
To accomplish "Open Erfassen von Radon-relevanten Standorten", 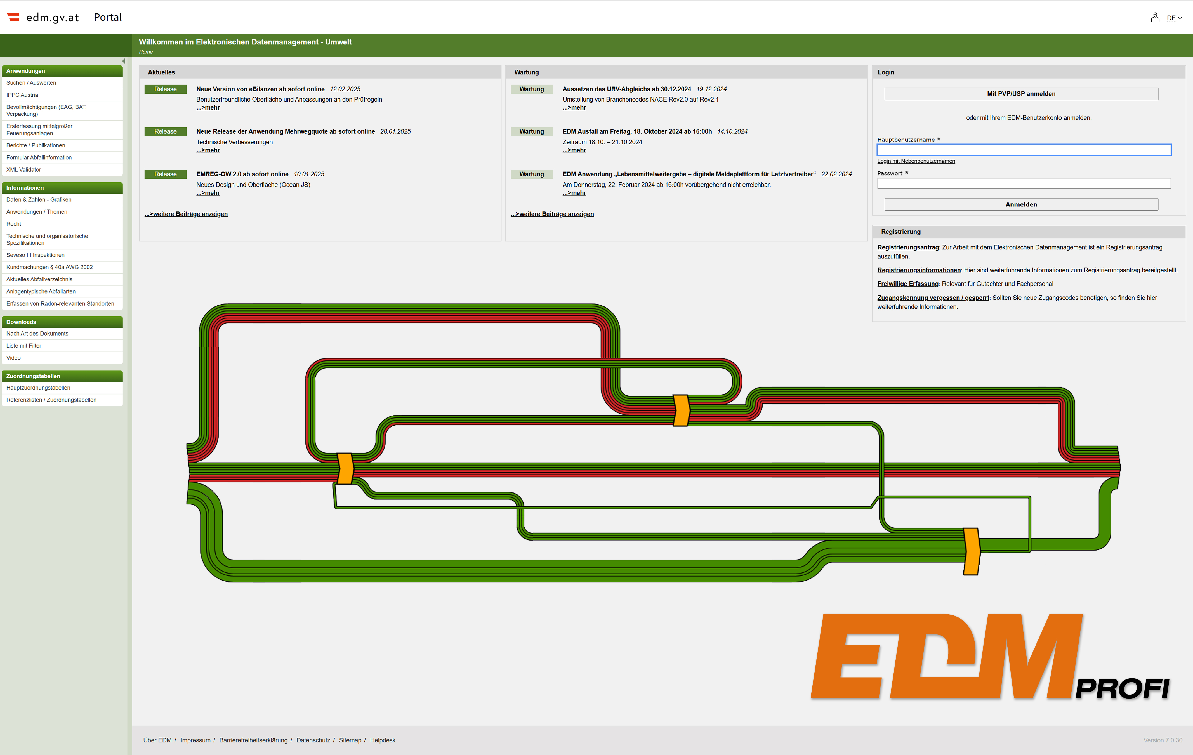I will click(62, 304).
